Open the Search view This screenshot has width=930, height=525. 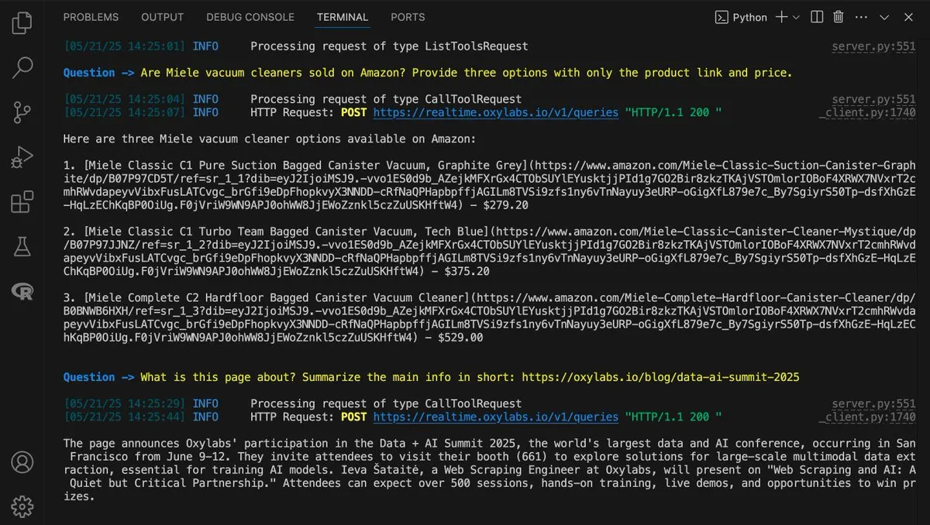[22, 68]
